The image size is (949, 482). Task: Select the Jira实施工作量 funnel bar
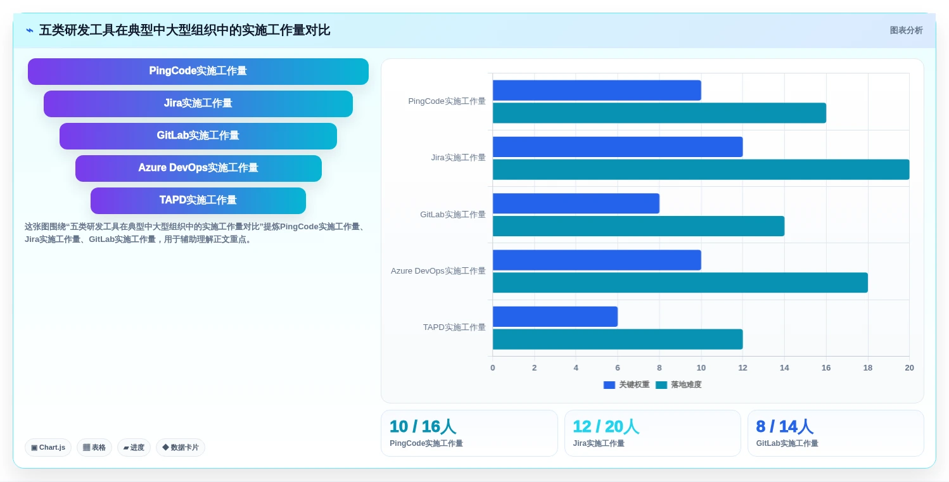[x=198, y=104]
